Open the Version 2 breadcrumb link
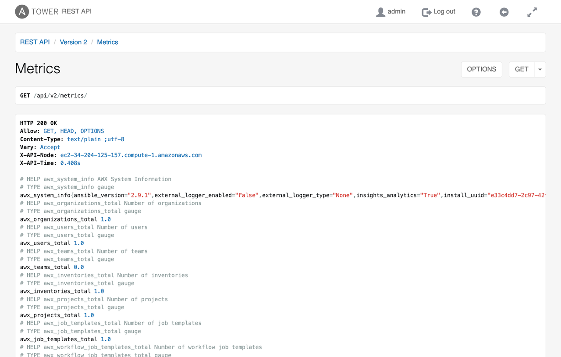Image resolution: width=561 pixels, height=357 pixels. pos(73,42)
